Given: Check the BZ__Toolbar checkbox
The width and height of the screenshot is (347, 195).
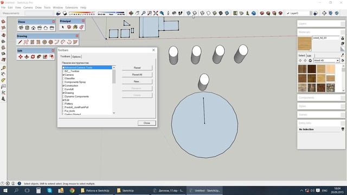Looking at the screenshot, I should pyautogui.click(x=63, y=71).
